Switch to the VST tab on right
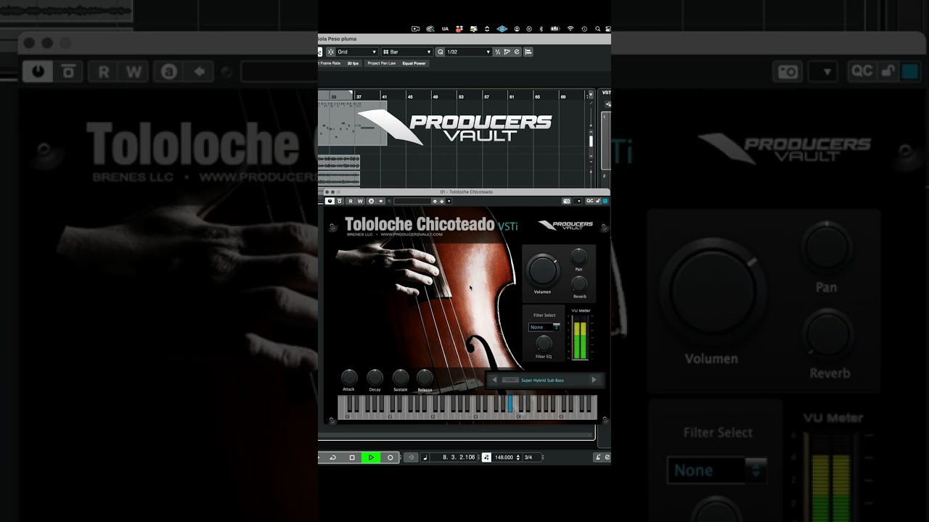 [x=607, y=93]
